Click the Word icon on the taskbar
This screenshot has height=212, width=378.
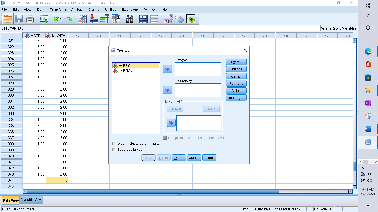click(x=367, y=129)
